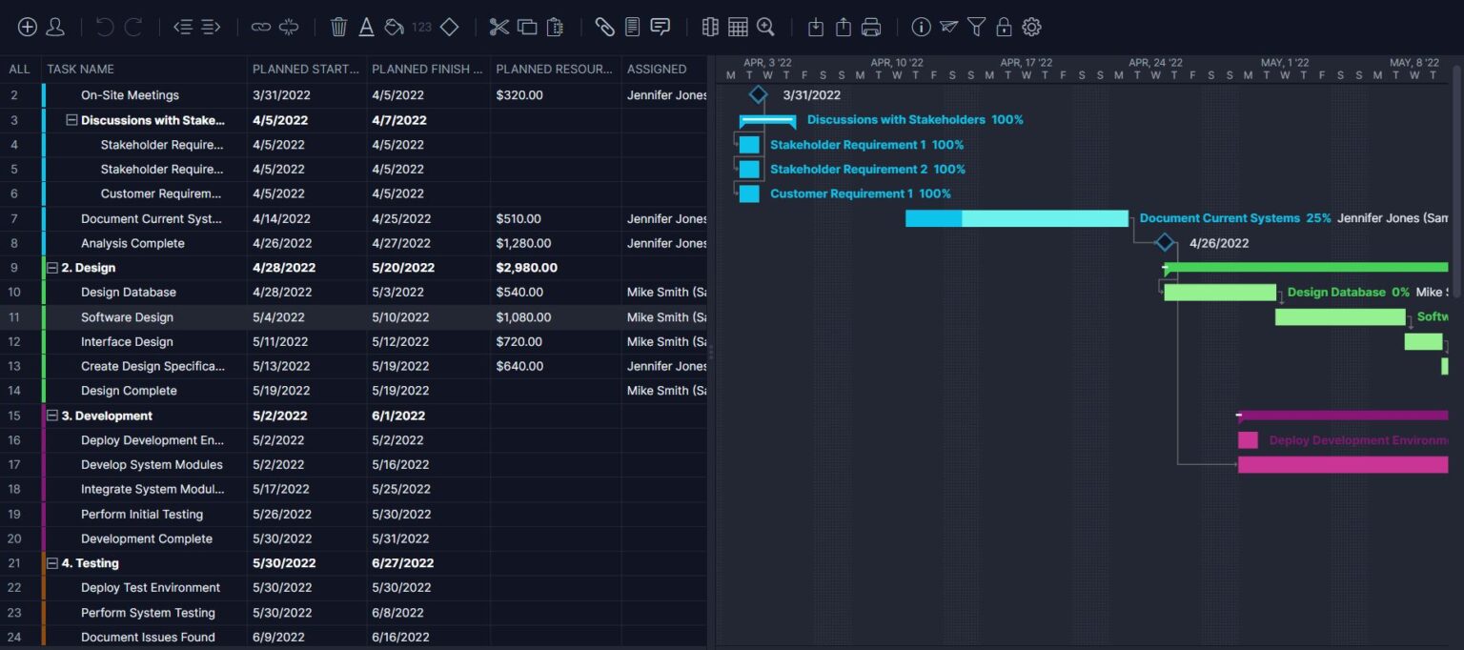Print the Gantt chart using printer icon
The image size is (1464, 650).
click(x=871, y=28)
